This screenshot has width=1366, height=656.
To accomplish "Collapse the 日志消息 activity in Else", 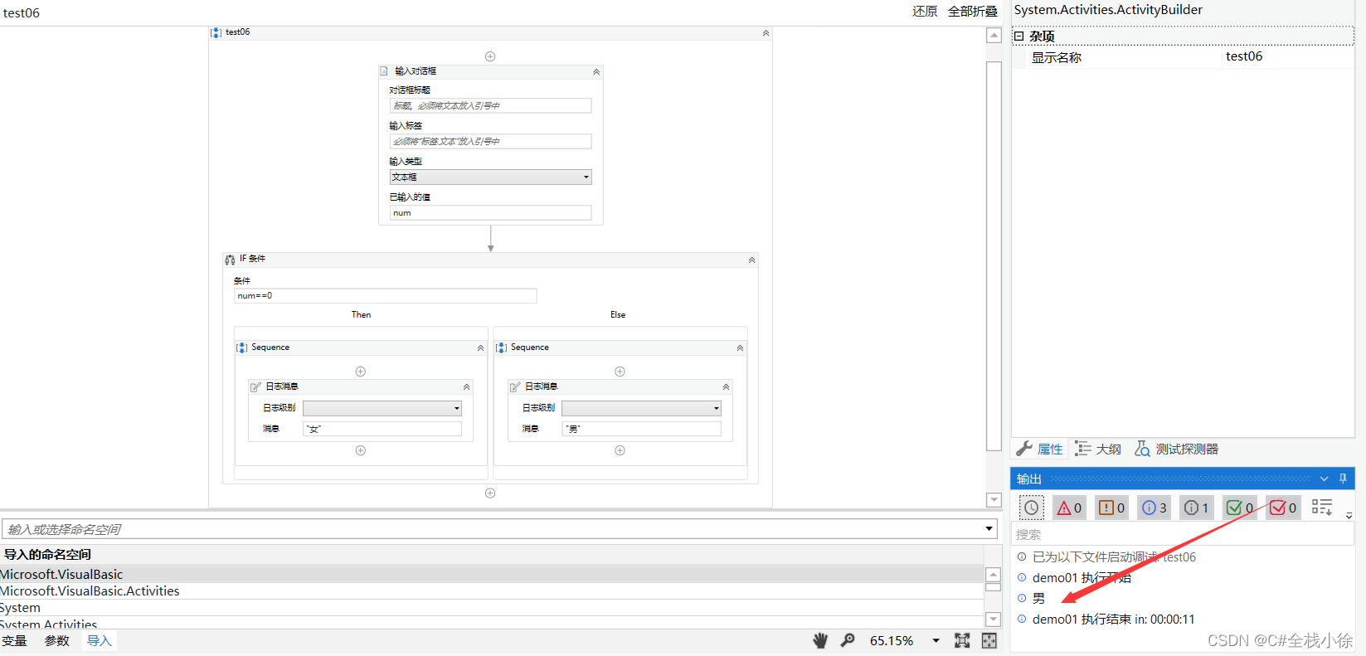I will [x=726, y=387].
